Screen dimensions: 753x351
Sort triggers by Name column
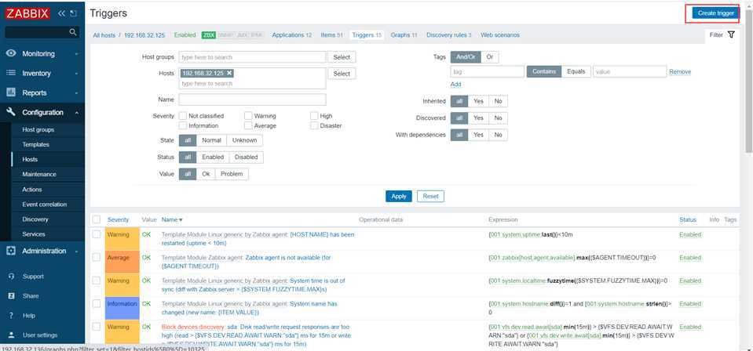(x=172, y=219)
